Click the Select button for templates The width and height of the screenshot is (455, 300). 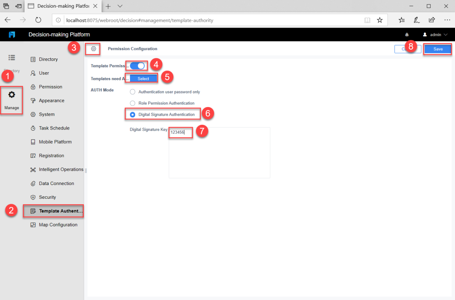tap(143, 78)
